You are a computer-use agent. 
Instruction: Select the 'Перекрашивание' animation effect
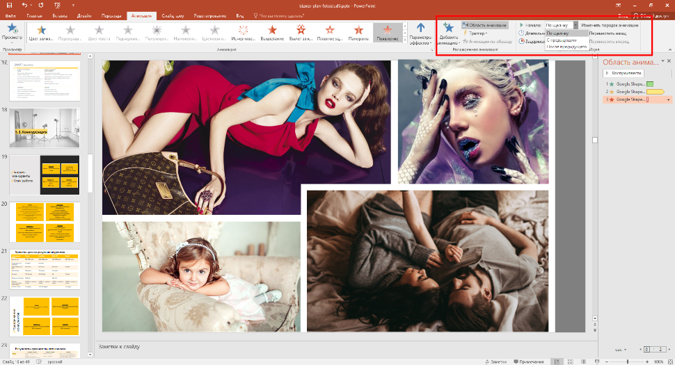coord(70,32)
